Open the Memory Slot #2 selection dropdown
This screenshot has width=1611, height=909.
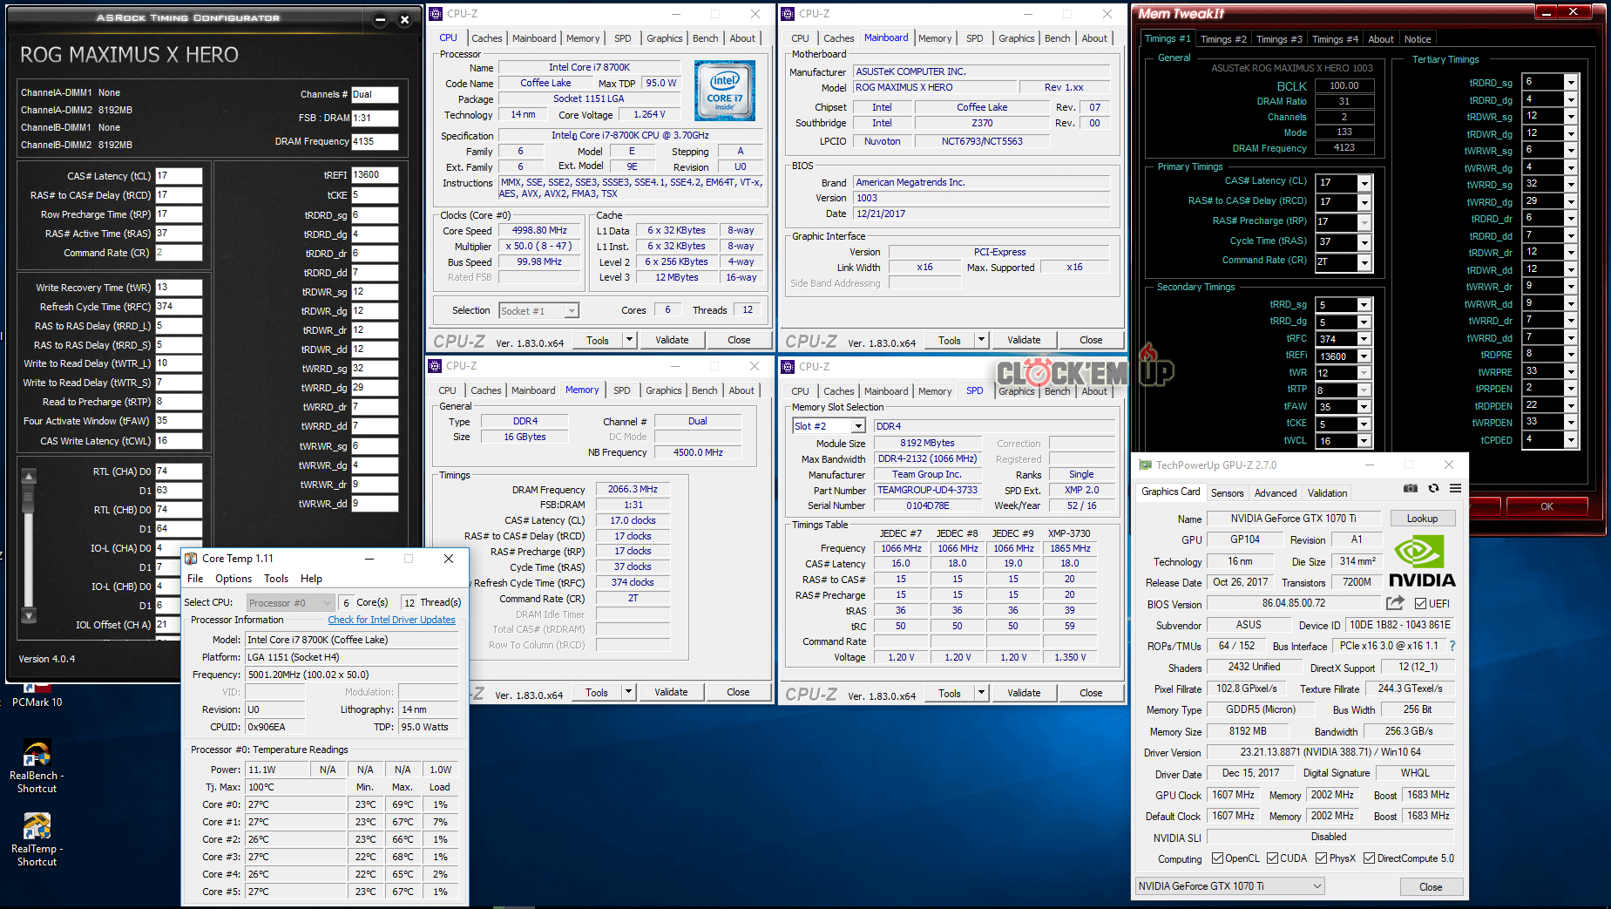pos(857,426)
